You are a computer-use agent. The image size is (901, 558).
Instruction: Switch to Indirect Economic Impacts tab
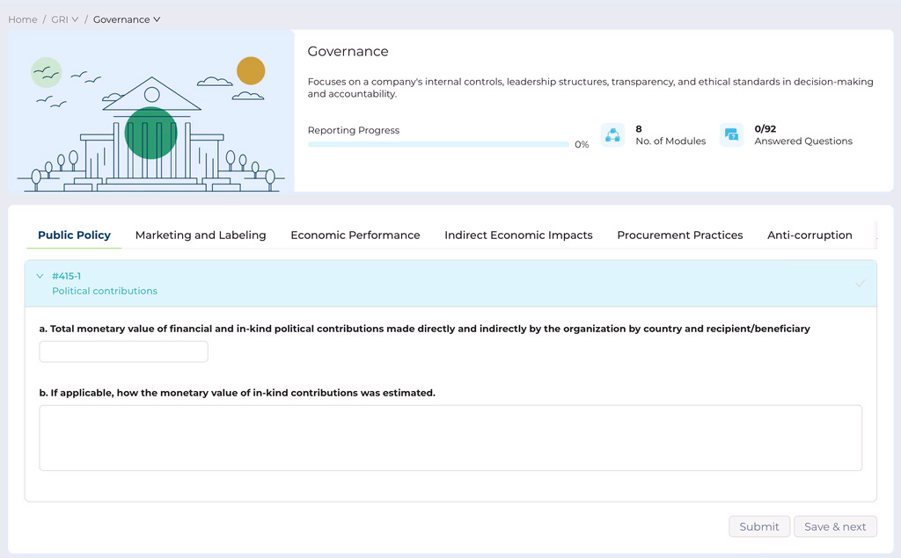click(x=518, y=236)
